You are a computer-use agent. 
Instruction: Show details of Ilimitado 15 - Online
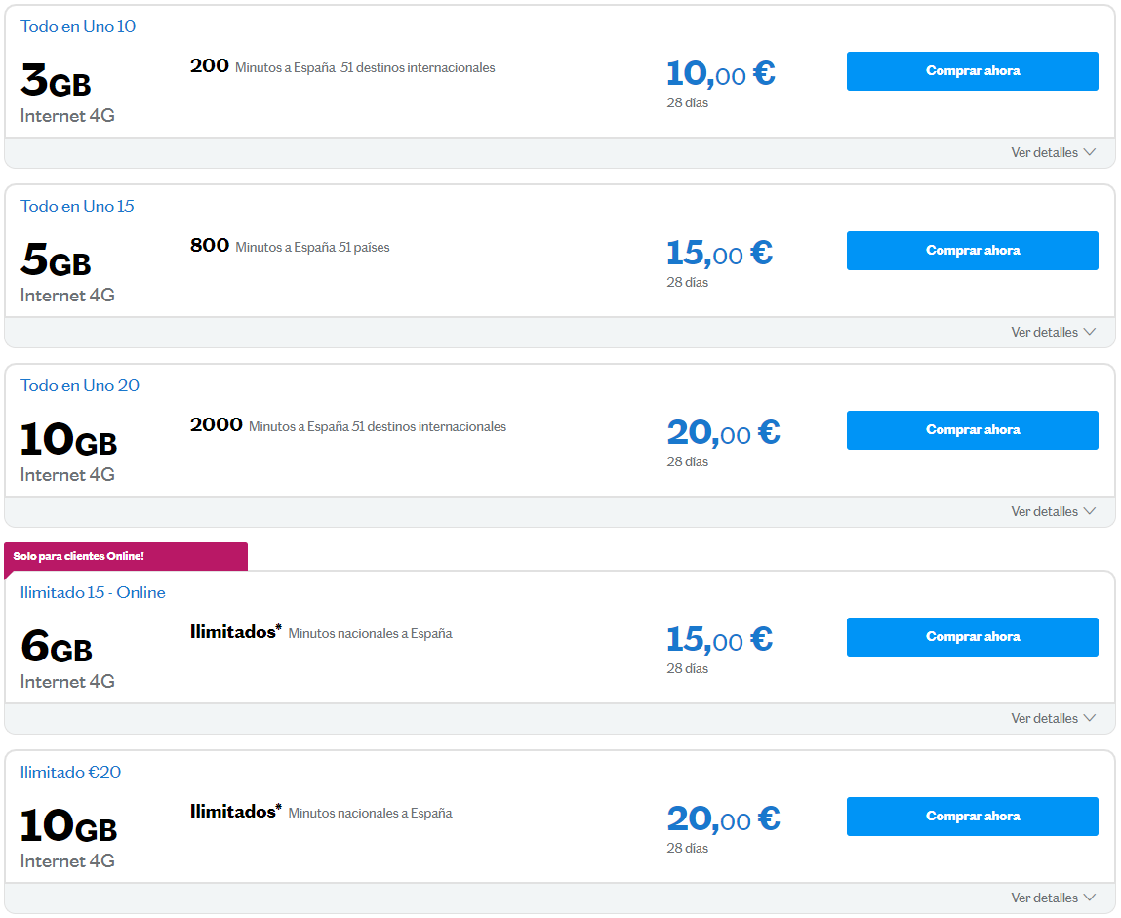tap(1053, 719)
